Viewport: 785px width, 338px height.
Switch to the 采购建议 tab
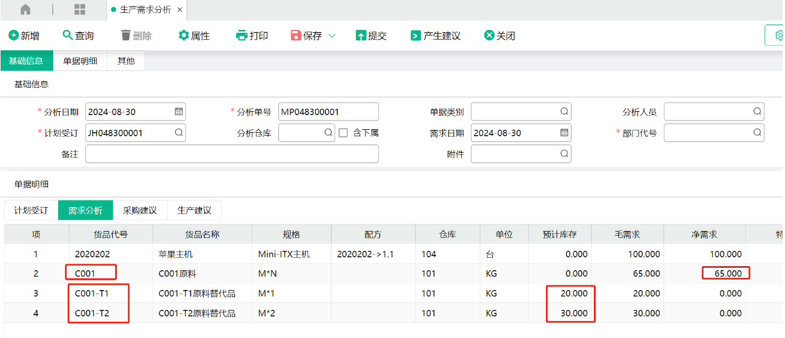click(x=140, y=211)
